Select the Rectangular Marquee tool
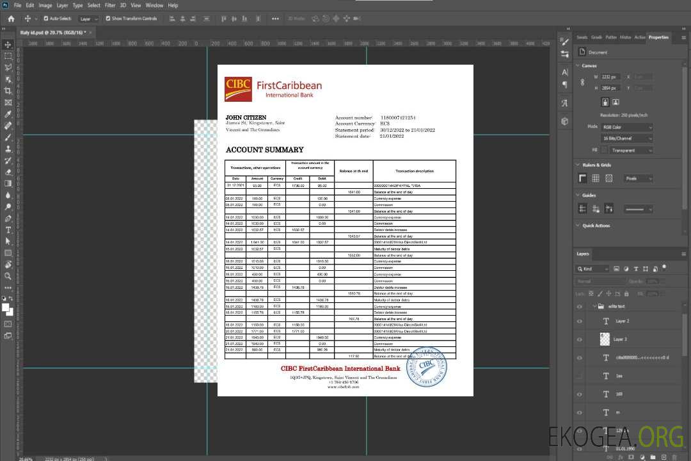 [x=8, y=56]
